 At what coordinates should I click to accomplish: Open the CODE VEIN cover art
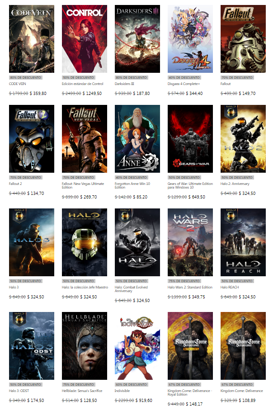[x=32, y=39]
